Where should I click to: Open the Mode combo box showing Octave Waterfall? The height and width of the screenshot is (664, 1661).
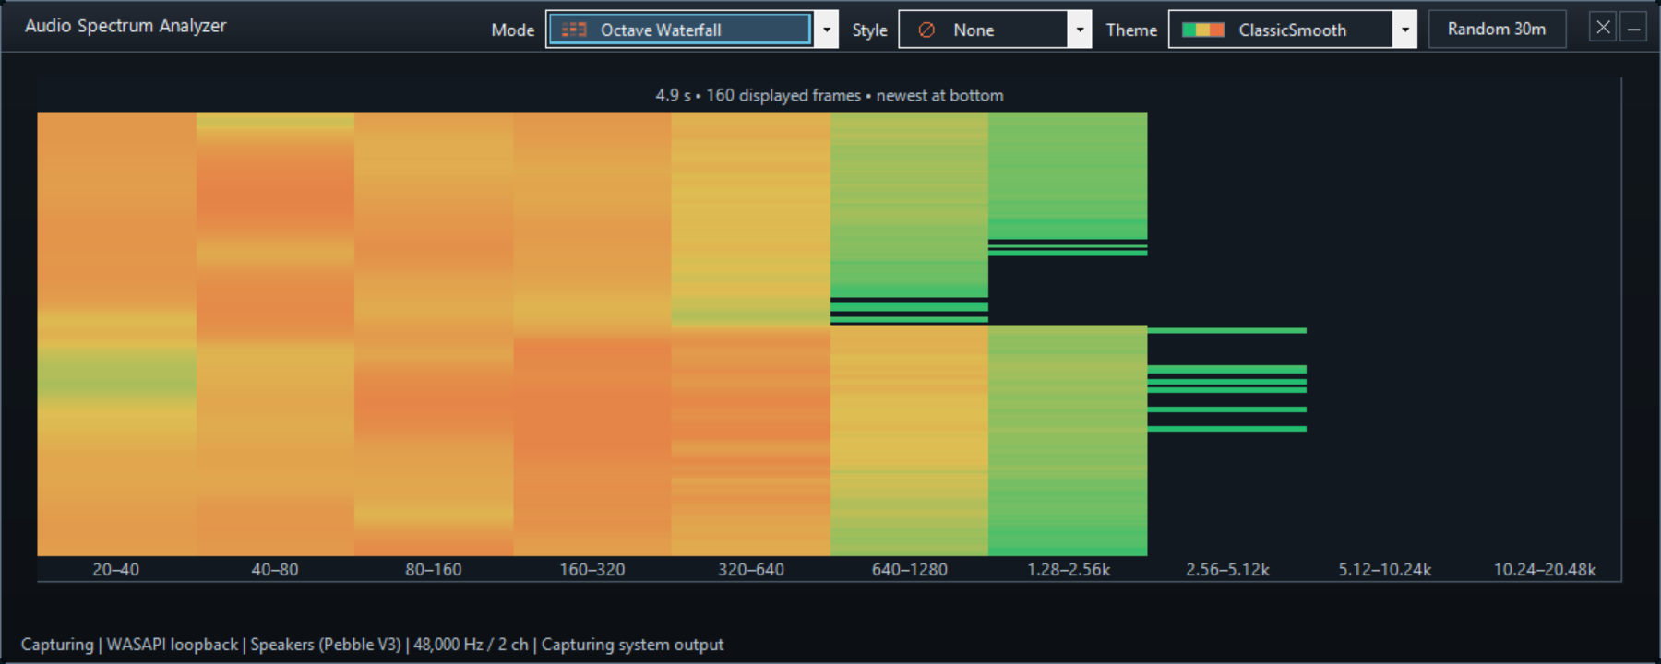coord(692,30)
